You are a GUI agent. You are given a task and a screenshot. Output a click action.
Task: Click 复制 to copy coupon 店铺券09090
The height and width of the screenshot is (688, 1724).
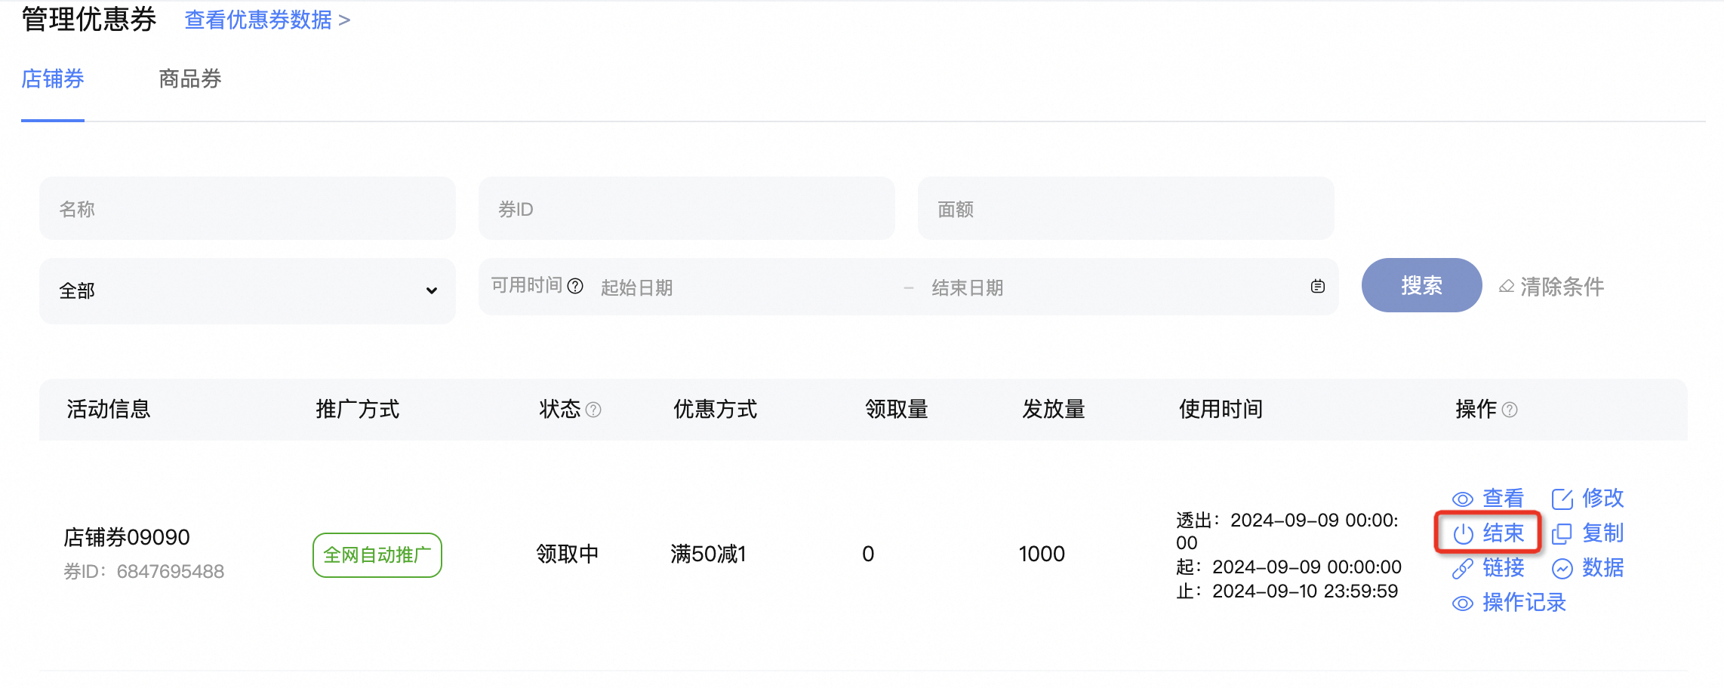[1588, 533]
